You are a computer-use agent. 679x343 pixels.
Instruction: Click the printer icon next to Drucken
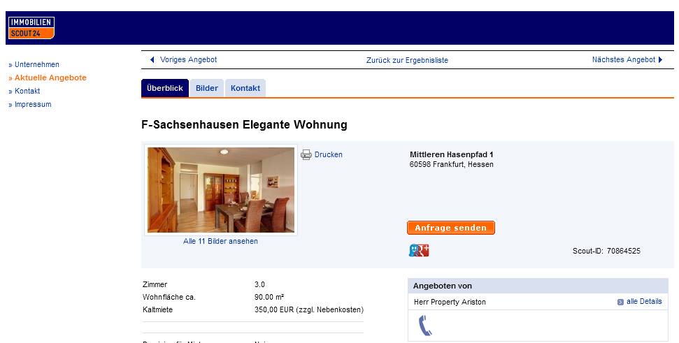306,155
